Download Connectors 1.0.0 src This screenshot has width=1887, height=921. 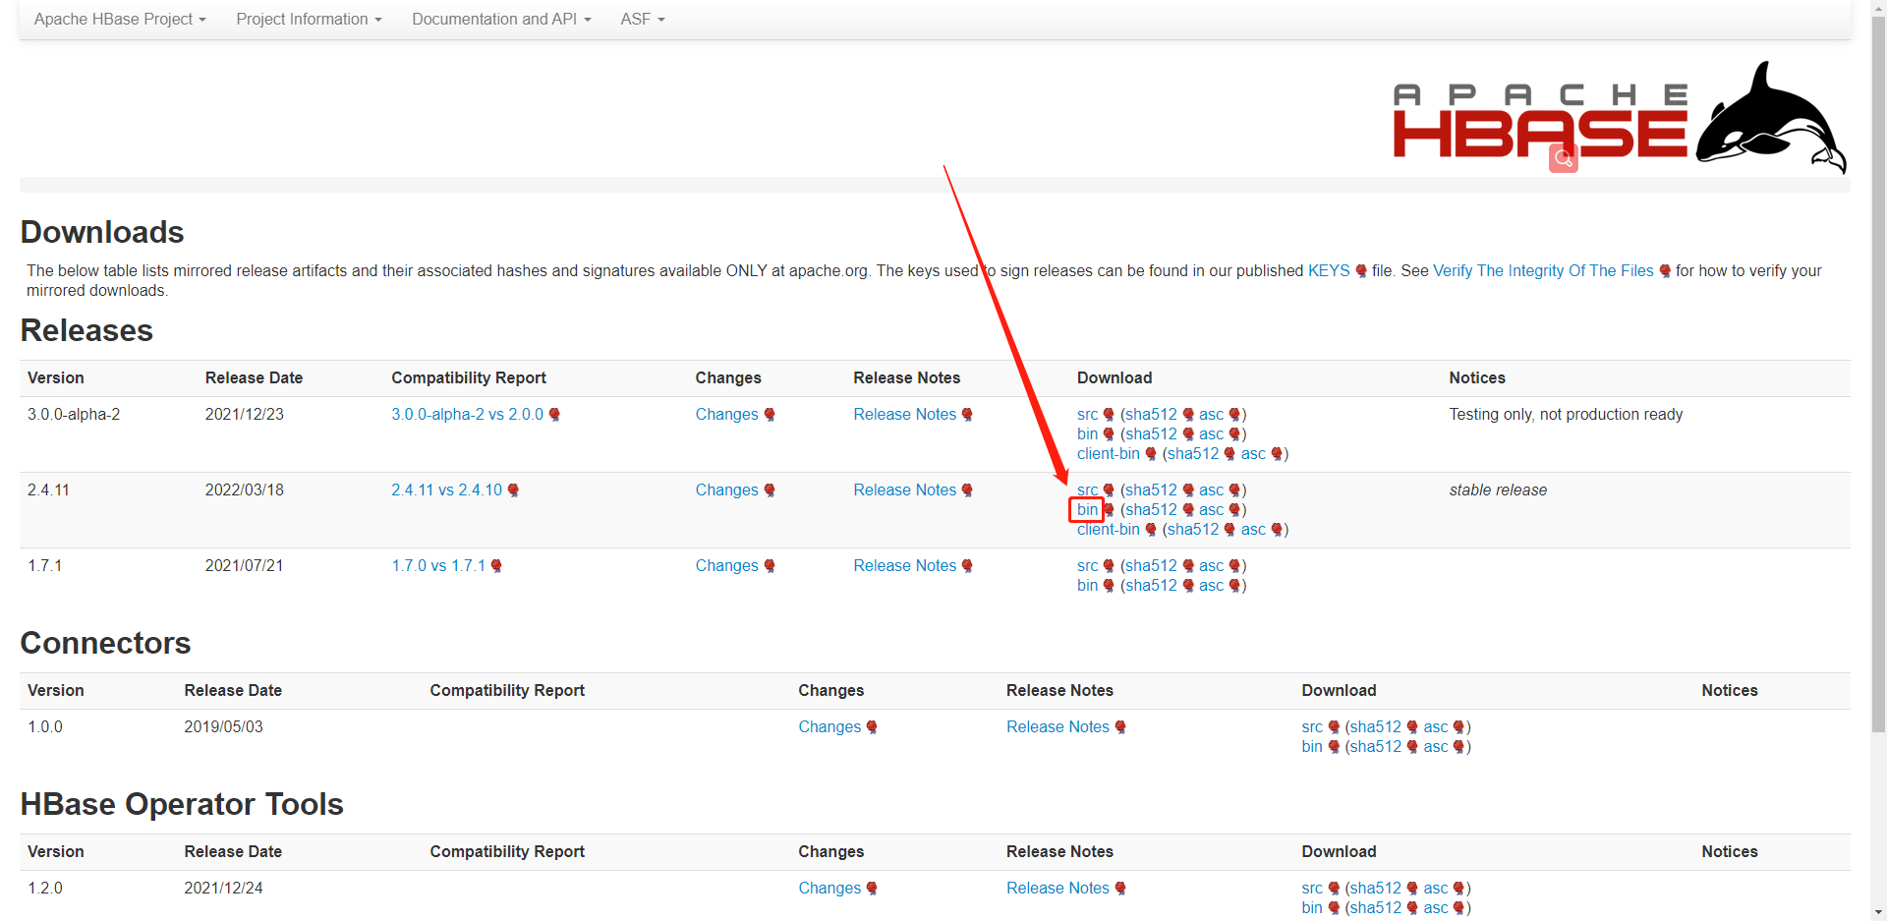coord(1312,726)
